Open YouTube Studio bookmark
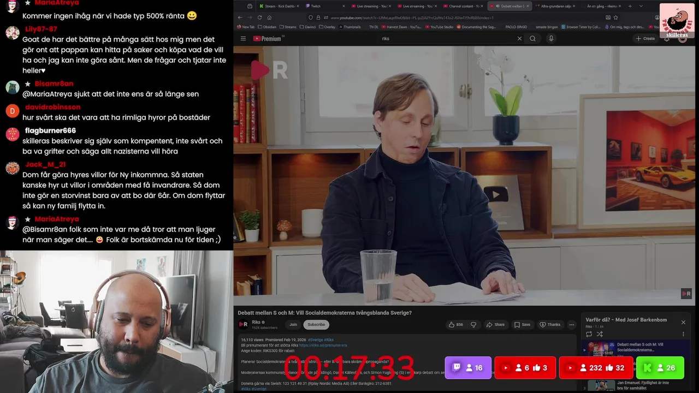 tap(439, 27)
